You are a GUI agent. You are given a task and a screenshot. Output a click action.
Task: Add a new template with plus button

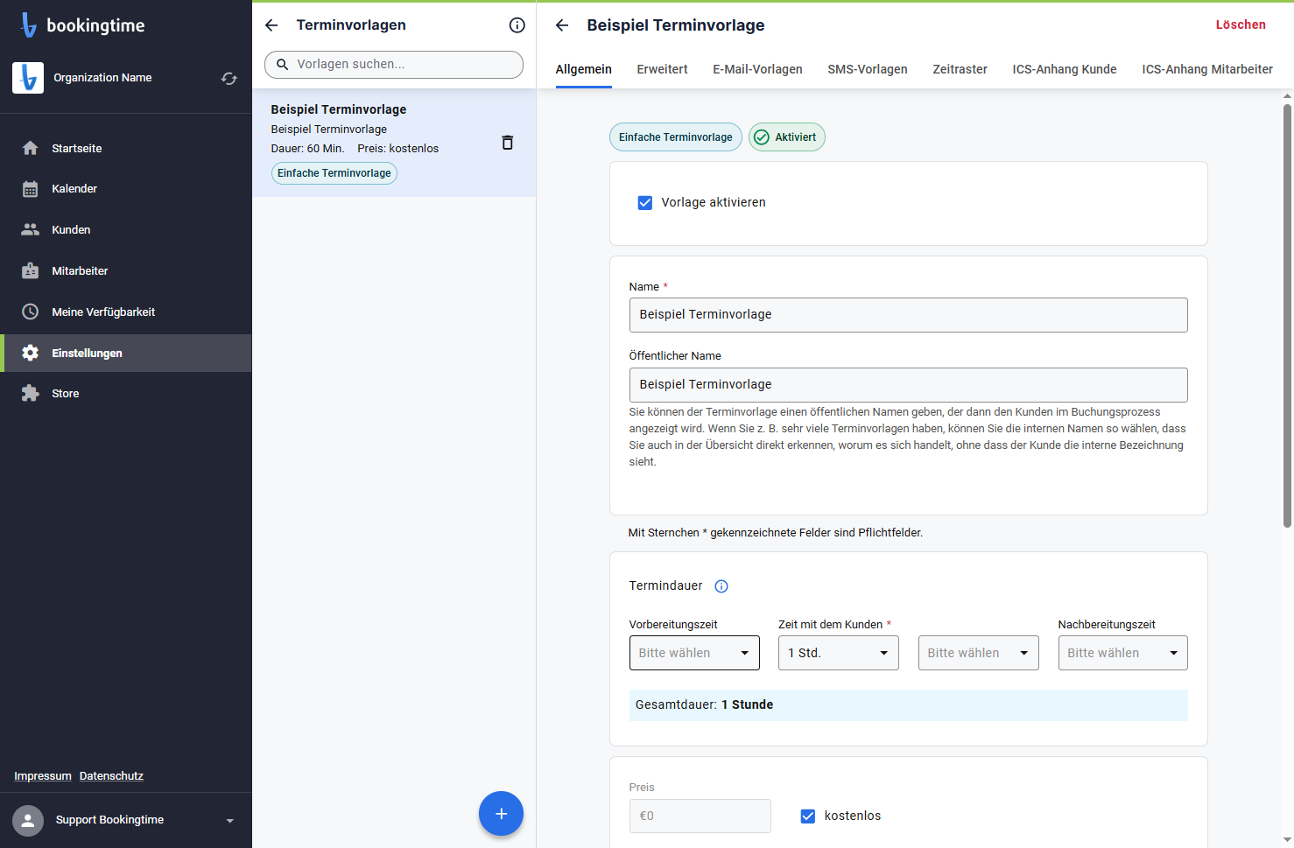(501, 814)
